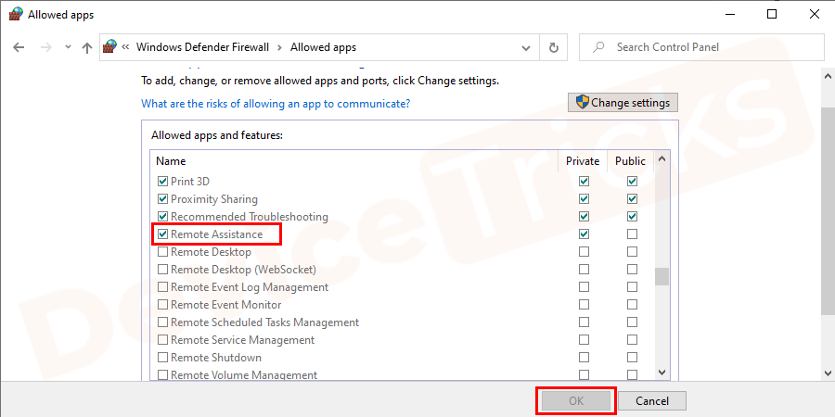Enable Public checkbox for Remote Assistance
835x417 pixels.
click(x=632, y=234)
